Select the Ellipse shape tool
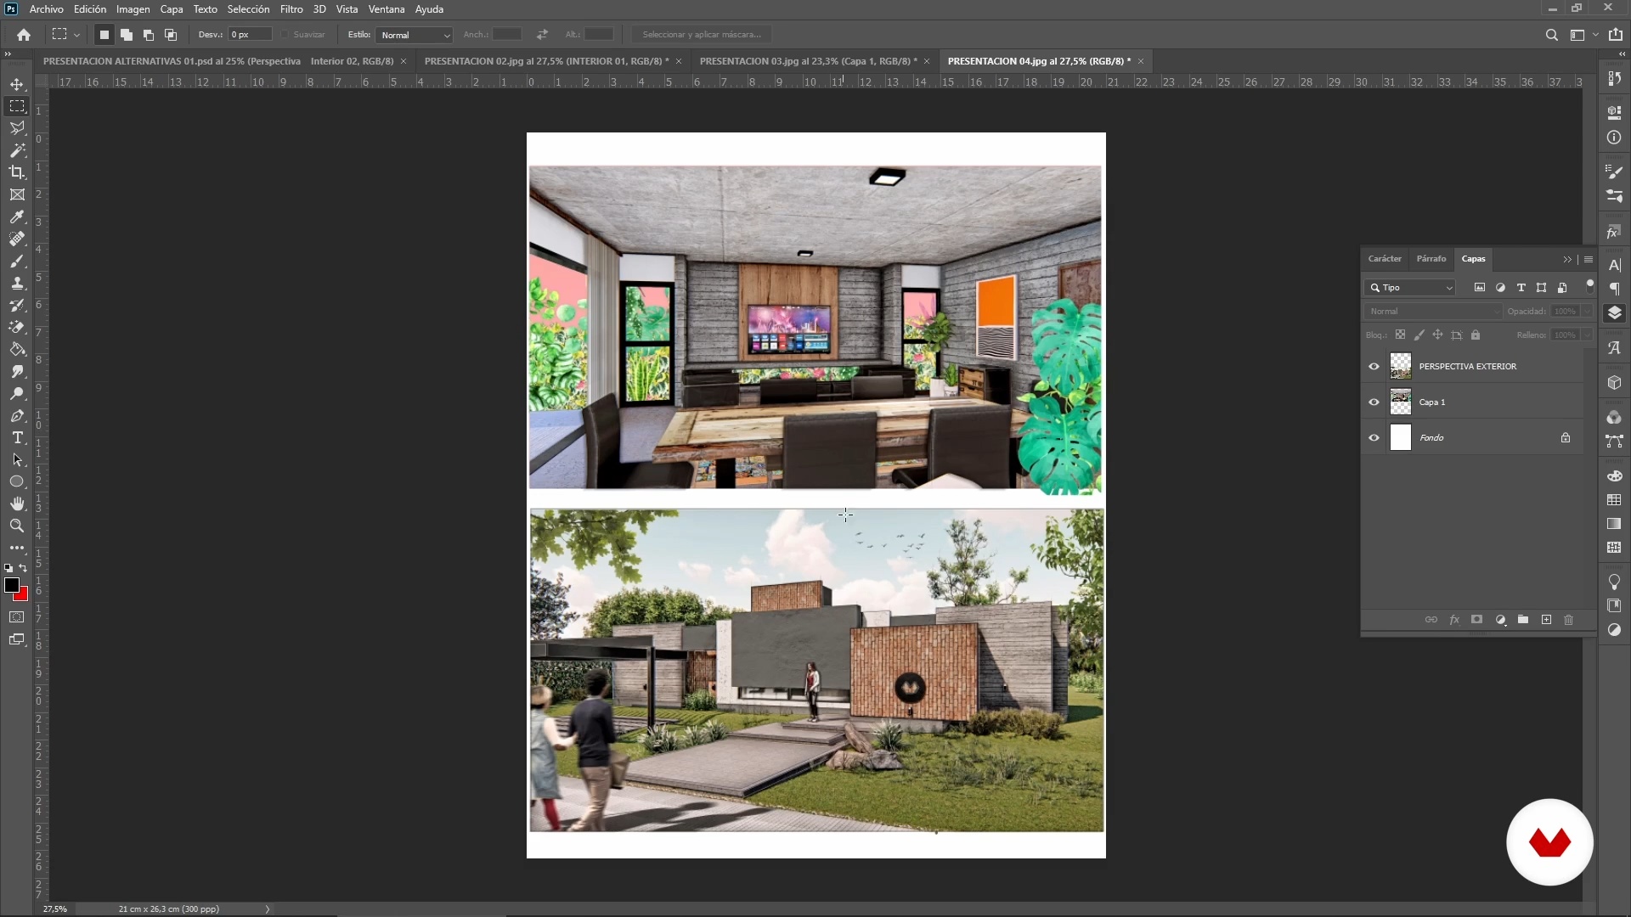The width and height of the screenshot is (1631, 917). click(17, 481)
